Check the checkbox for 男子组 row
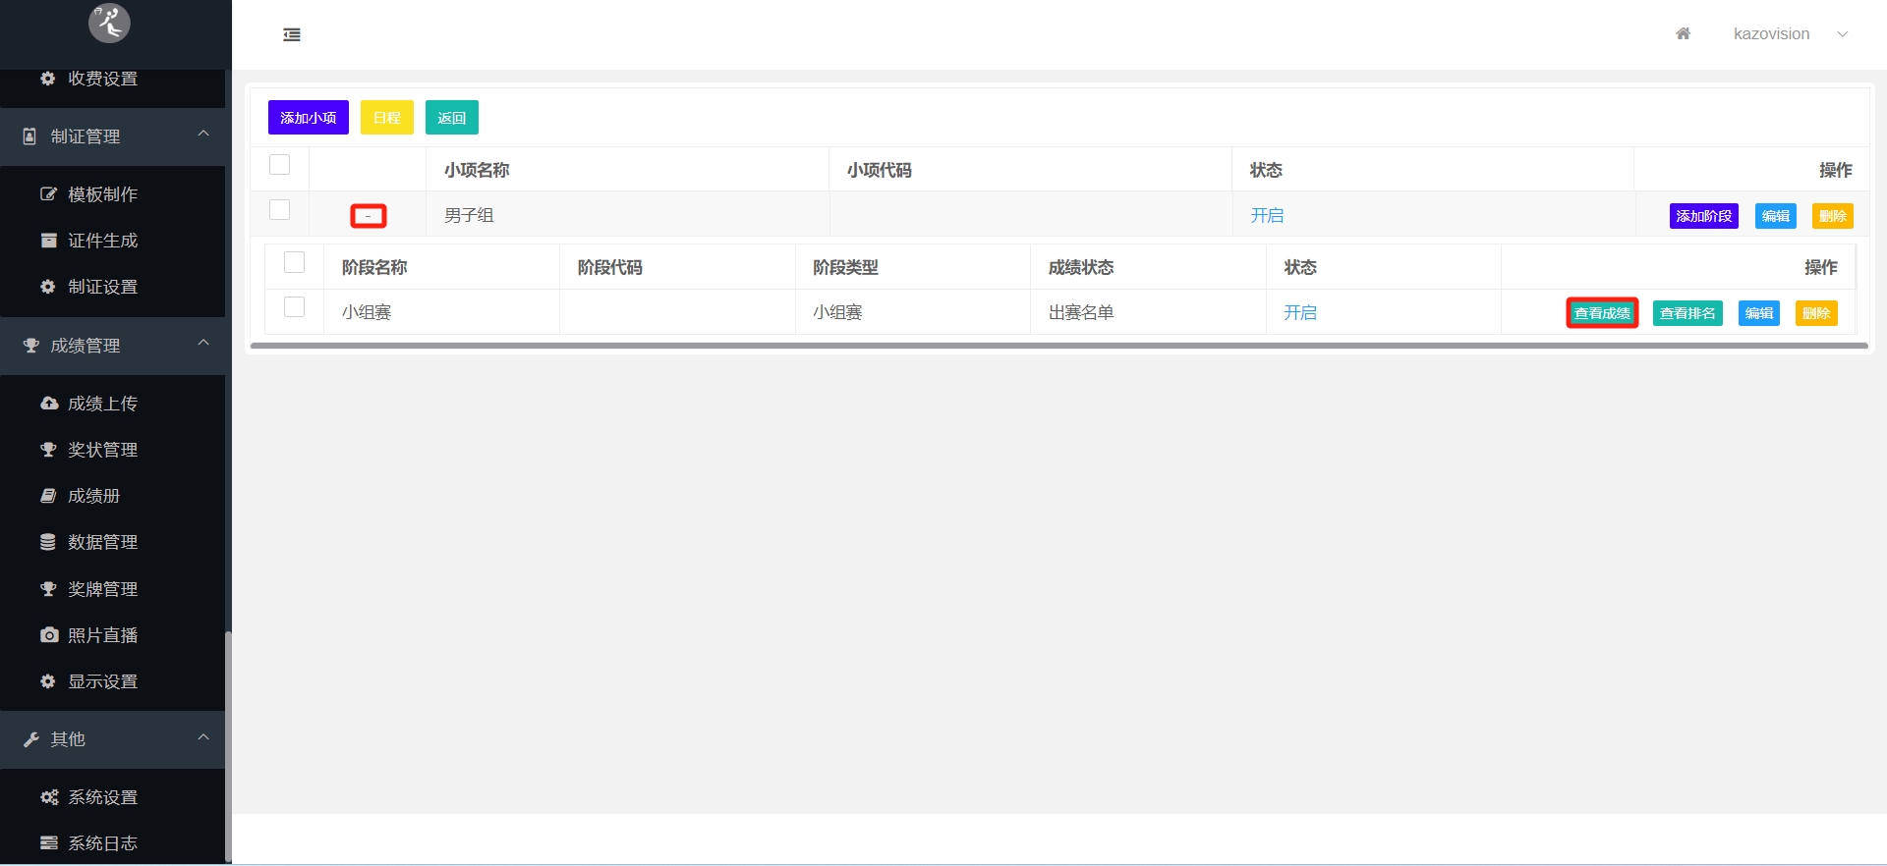This screenshot has width=1887, height=866. [x=280, y=210]
